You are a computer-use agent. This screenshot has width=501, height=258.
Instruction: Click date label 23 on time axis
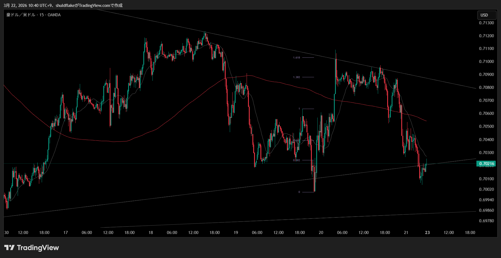(427, 233)
